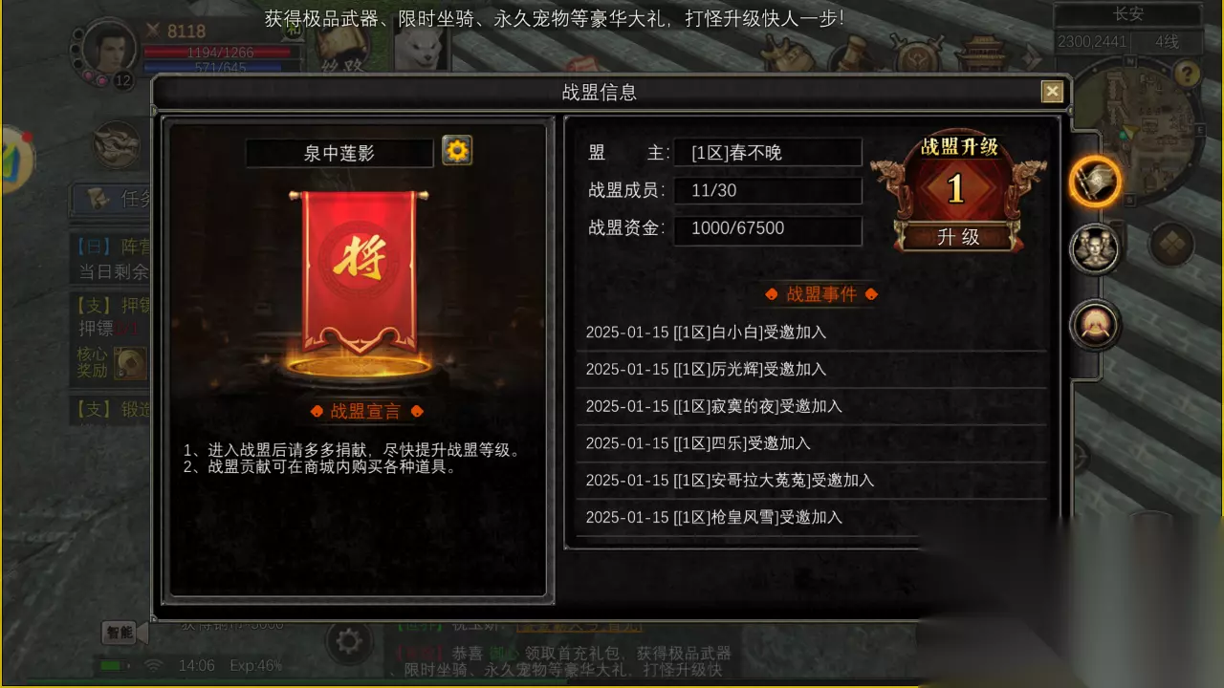Viewport: 1224px width, 688px height.
Task: Click the 升级 guild upgrade button
Action: click(958, 237)
